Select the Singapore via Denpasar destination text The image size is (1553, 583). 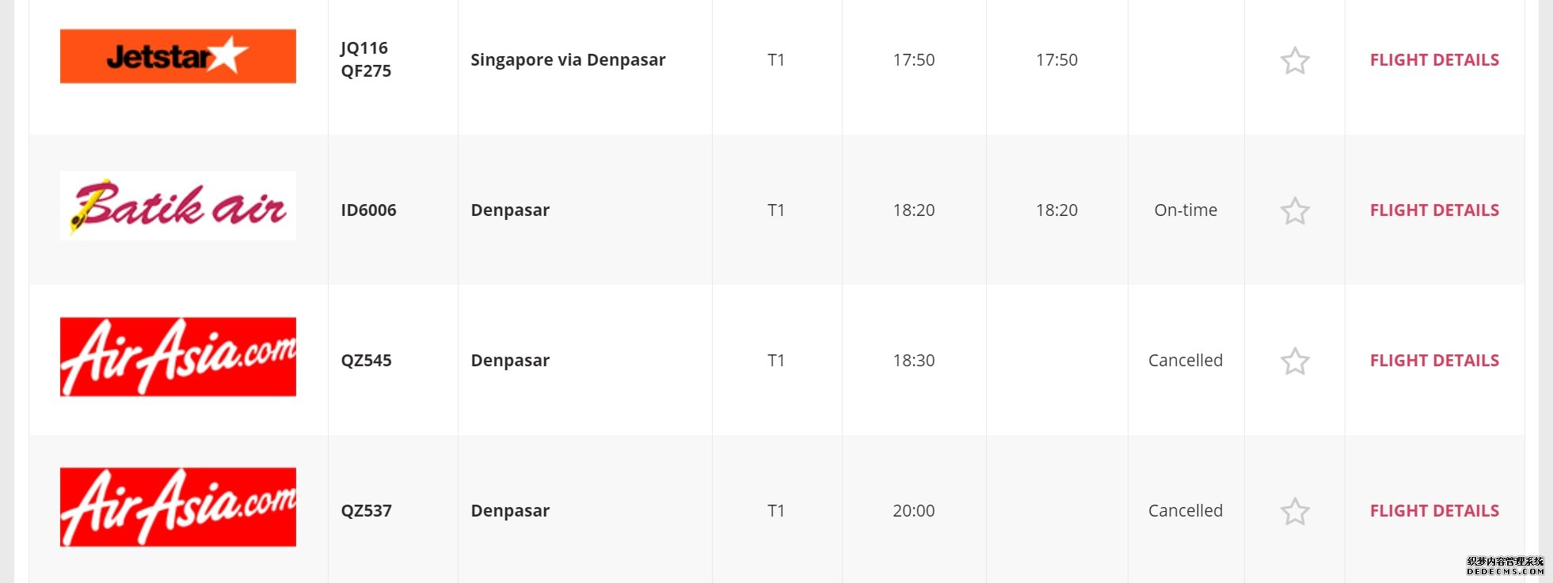click(568, 60)
